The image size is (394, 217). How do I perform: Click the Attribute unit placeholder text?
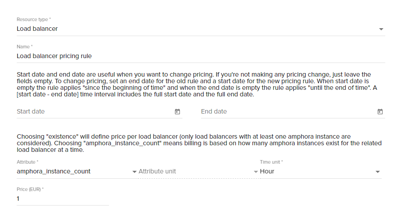(157, 171)
